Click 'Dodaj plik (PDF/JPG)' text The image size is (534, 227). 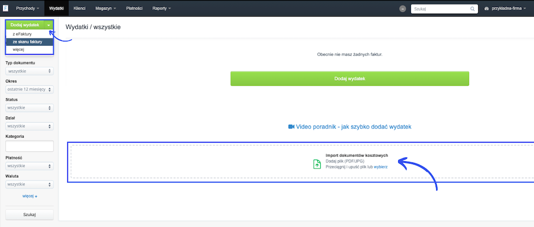point(345,161)
